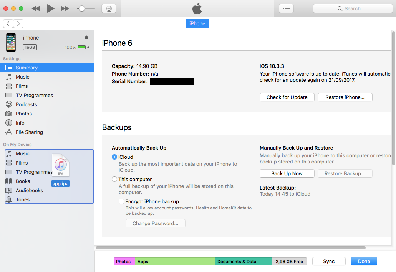Open File Sharing in the sidebar
Screen dimensions: 396x272
(47, 132)
